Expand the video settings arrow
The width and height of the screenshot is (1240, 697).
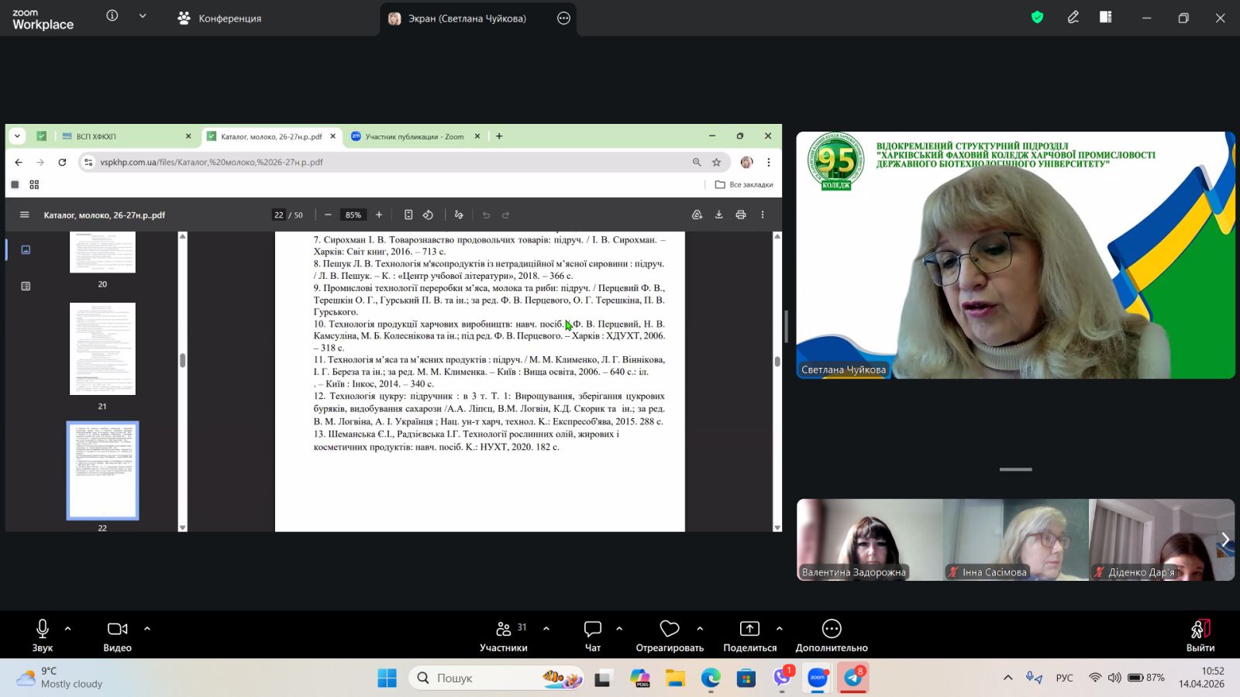click(147, 629)
